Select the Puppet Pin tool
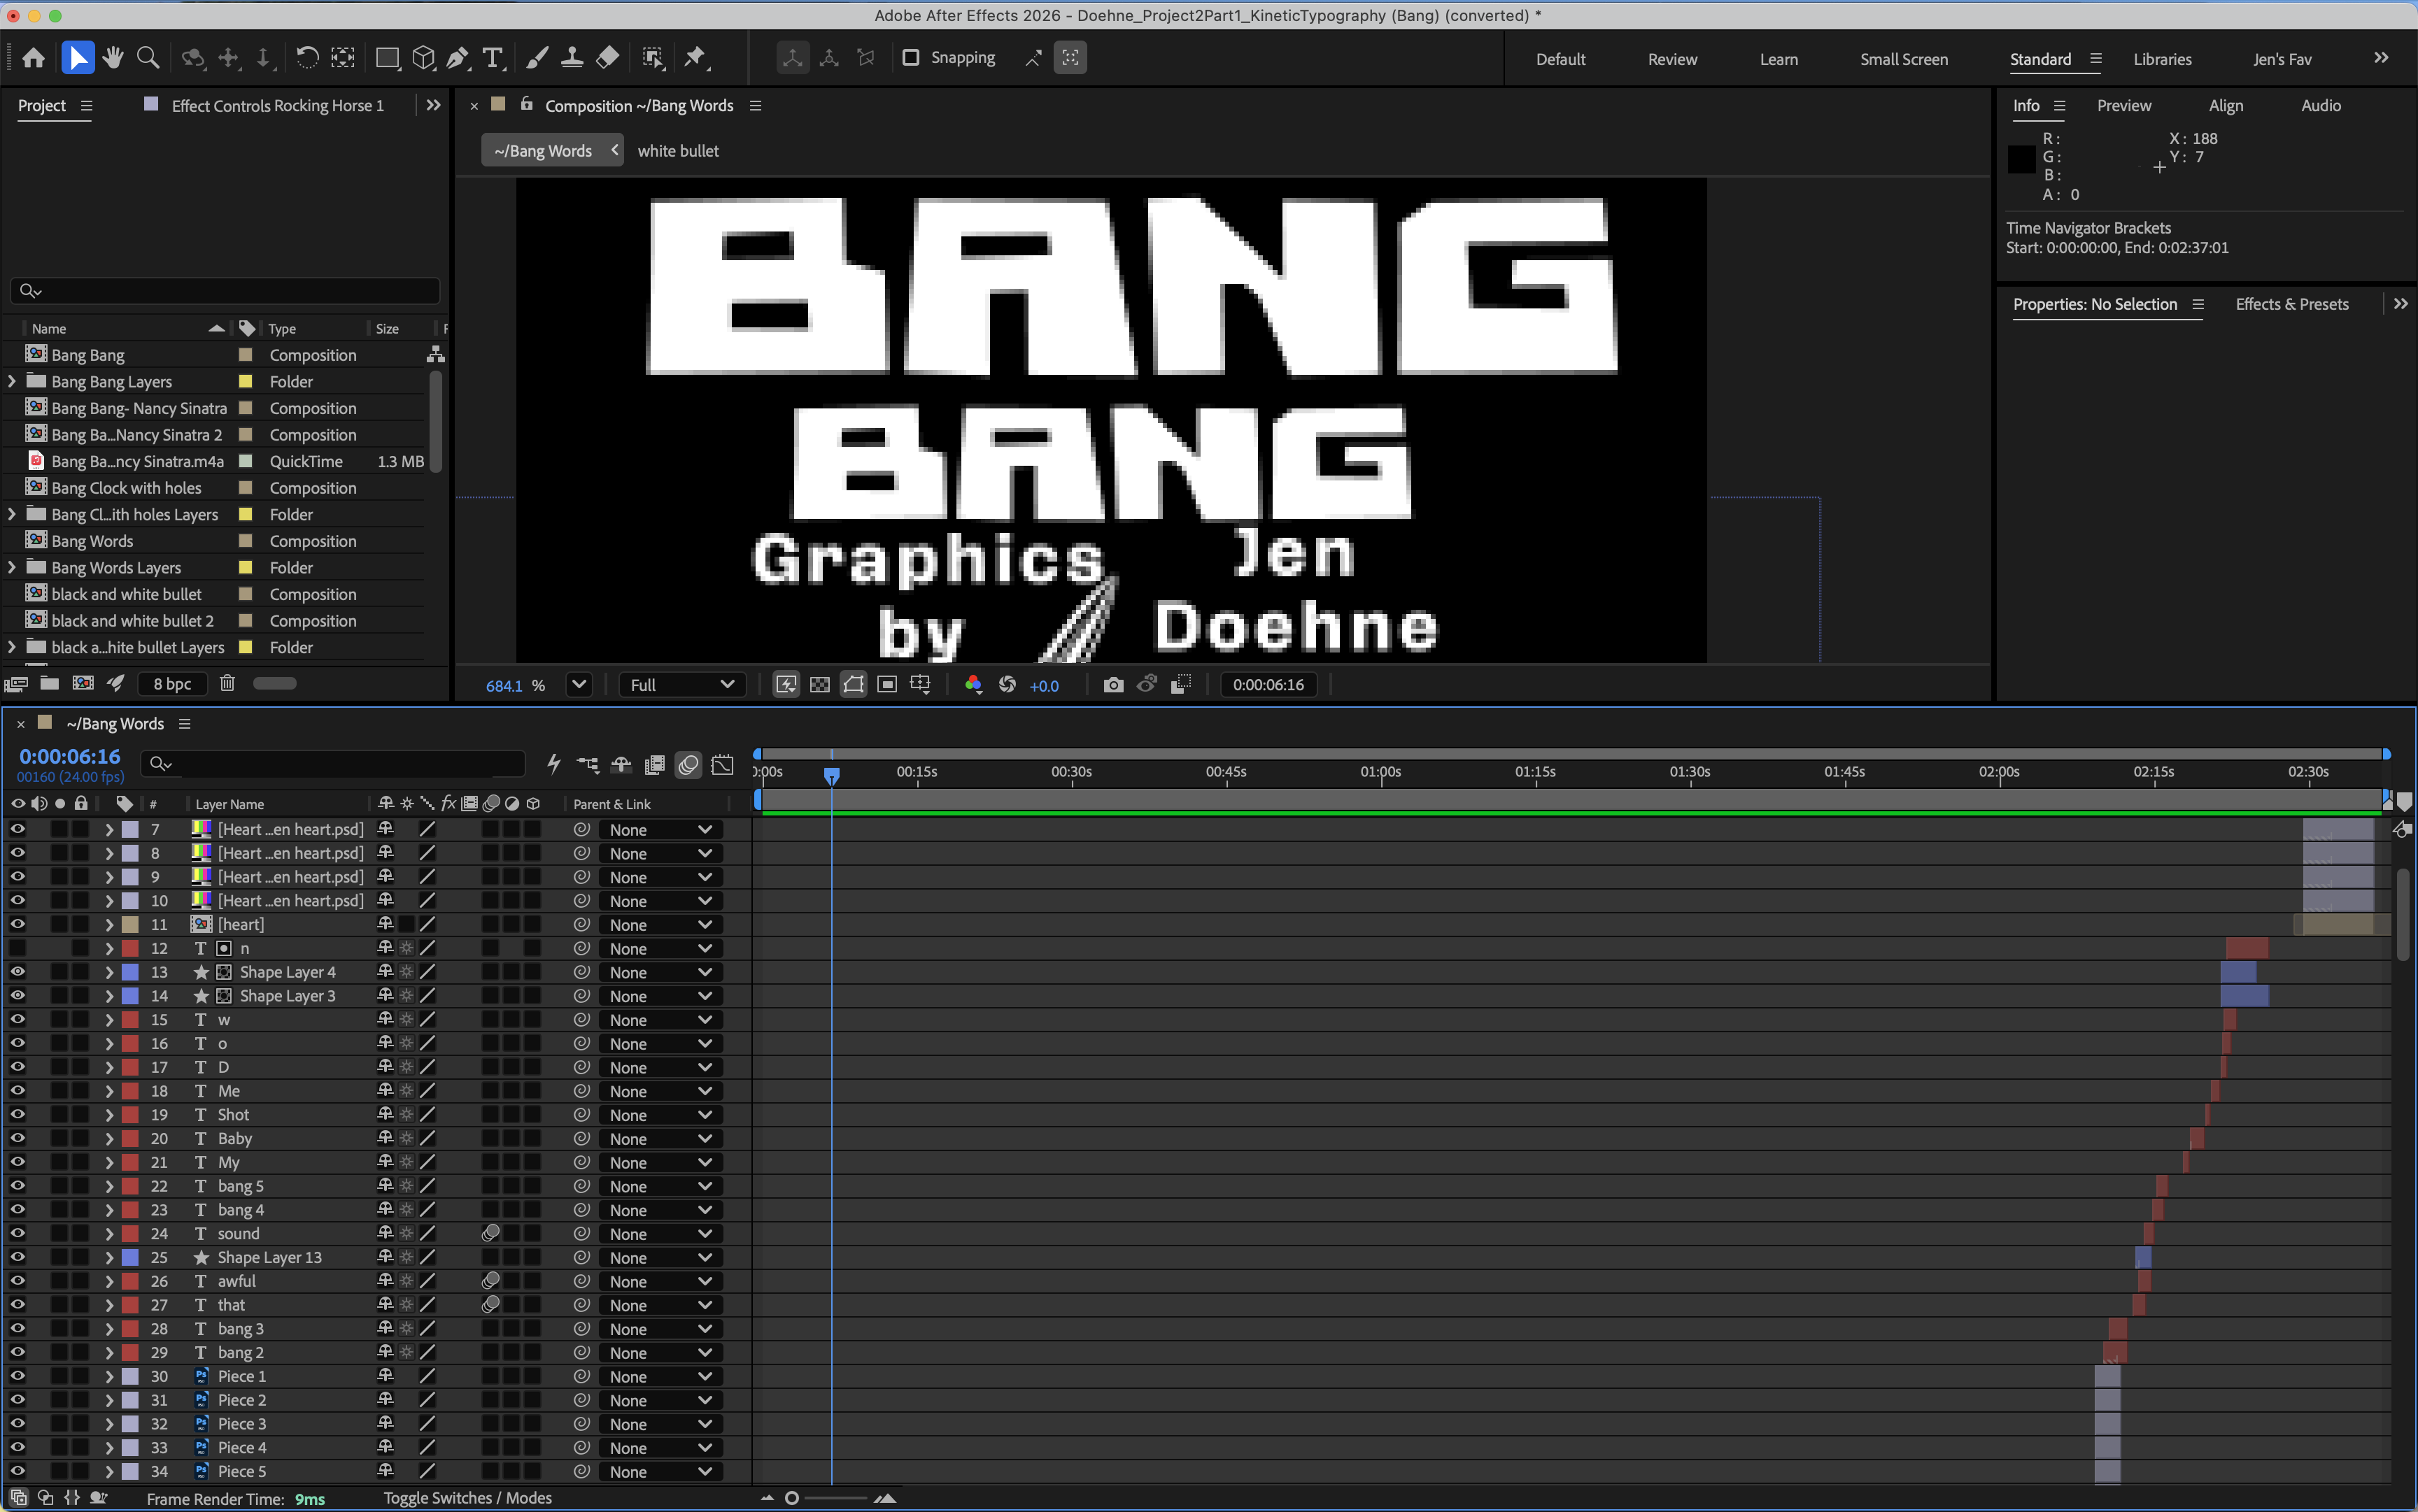Image resolution: width=2418 pixels, height=1512 pixels. click(x=695, y=58)
